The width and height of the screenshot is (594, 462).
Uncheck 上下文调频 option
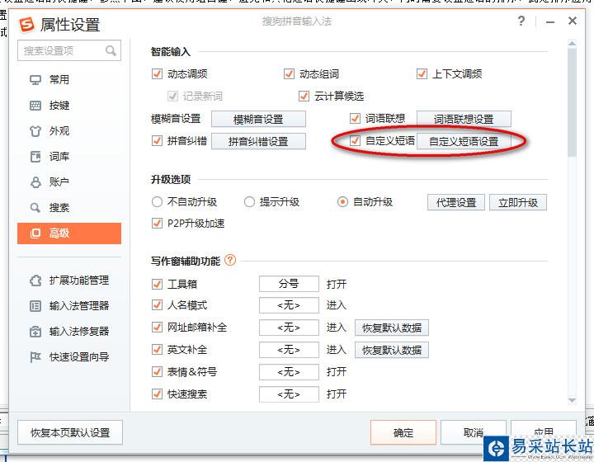[x=422, y=74]
